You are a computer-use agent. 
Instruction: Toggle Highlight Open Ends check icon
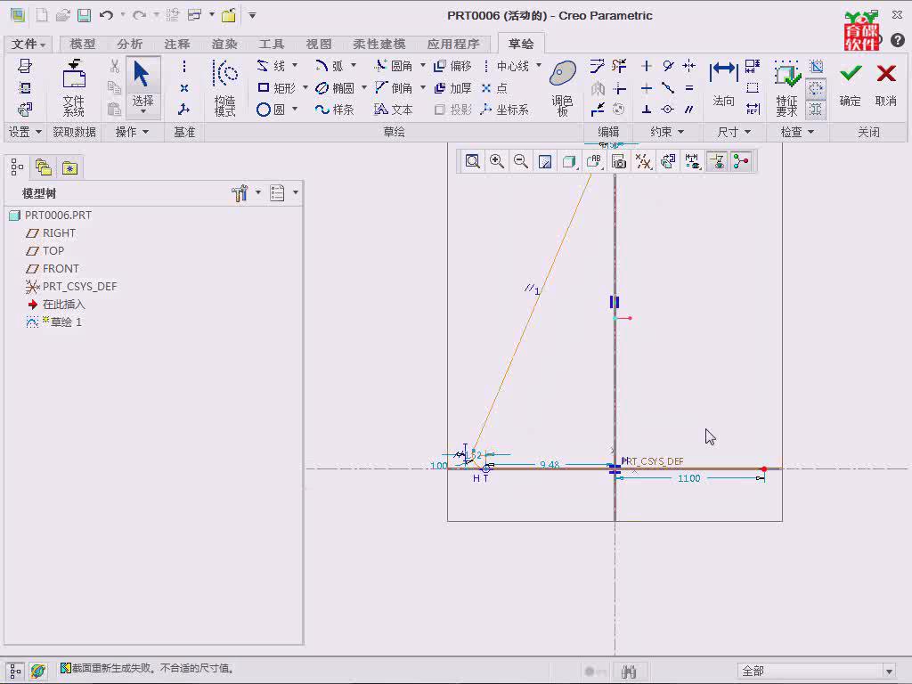pos(816,88)
